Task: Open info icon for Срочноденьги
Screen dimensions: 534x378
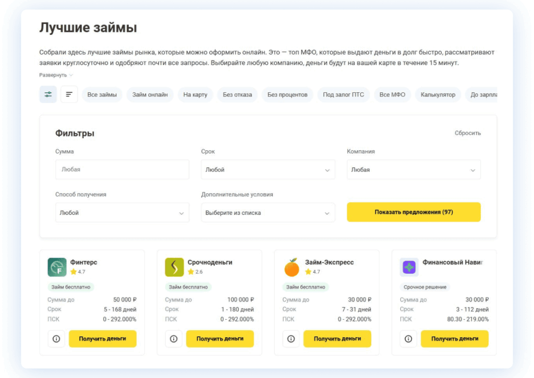Action: (174, 339)
